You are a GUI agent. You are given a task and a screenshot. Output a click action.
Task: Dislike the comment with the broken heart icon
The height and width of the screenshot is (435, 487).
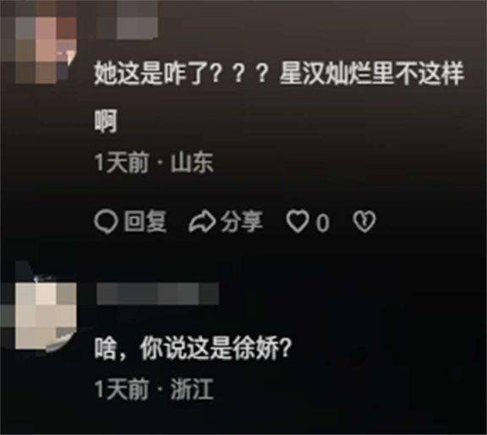pyautogui.click(x=364, y=222)
